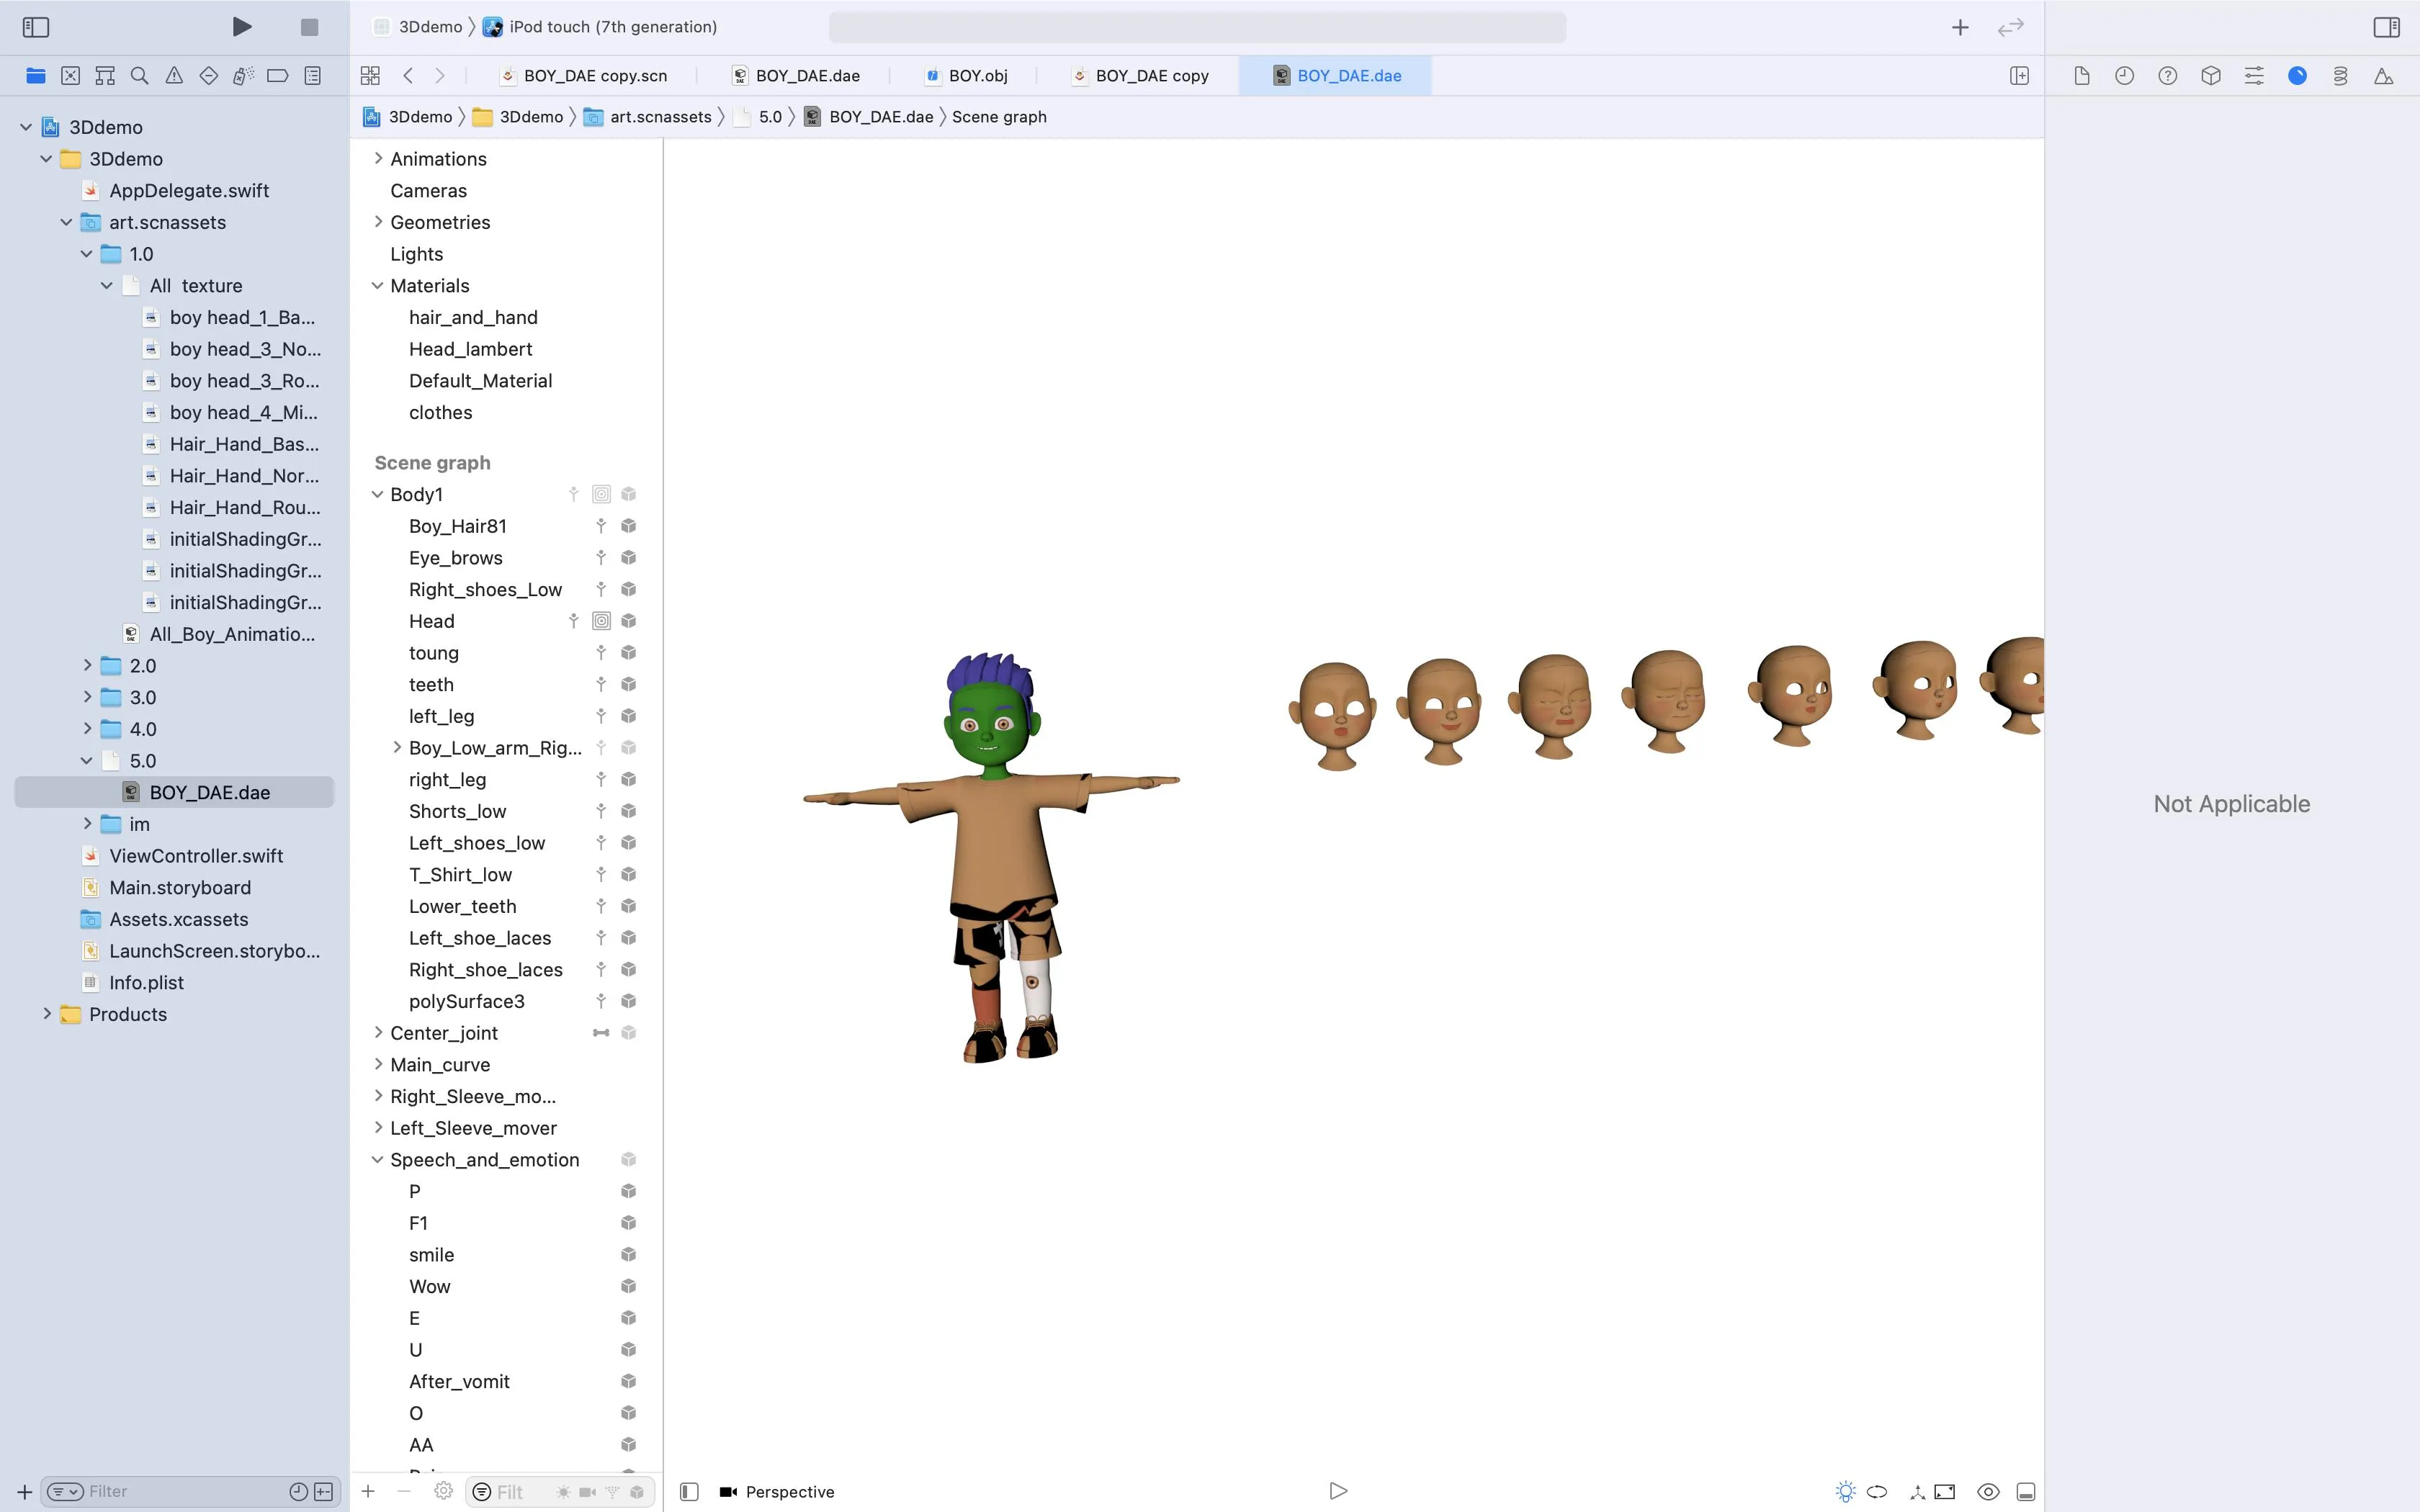Run the 3Ddemo project with Play button

pyautogui.click(x=241, y=27)
